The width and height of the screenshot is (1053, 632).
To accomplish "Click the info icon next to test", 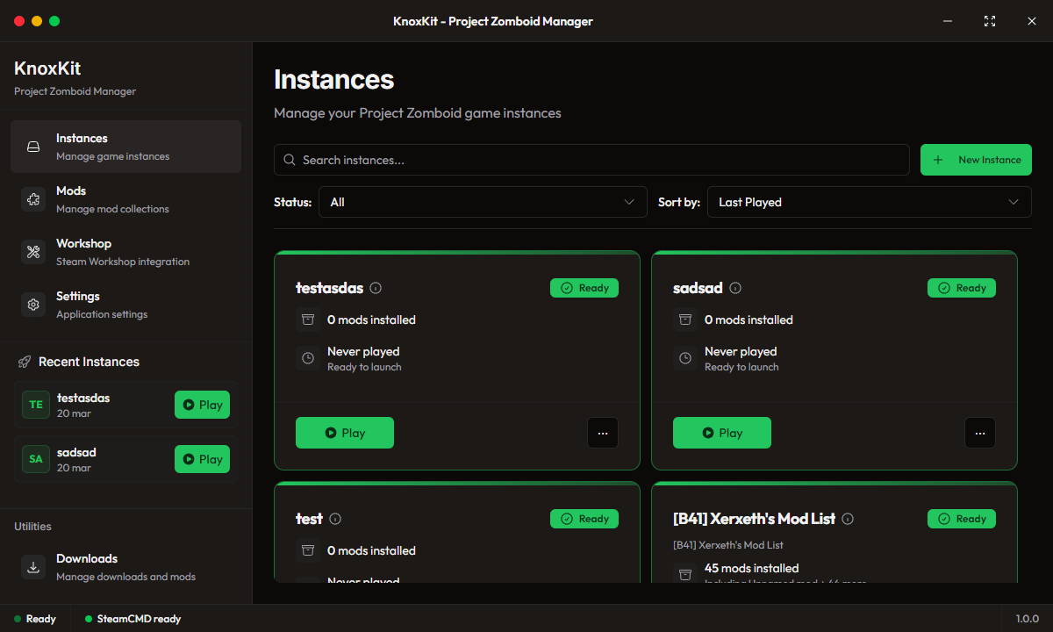I will click(x=335, y=519).
